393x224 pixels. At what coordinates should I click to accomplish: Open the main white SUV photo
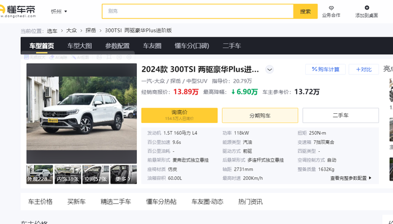pyautogui.click(x=82, y=113)
